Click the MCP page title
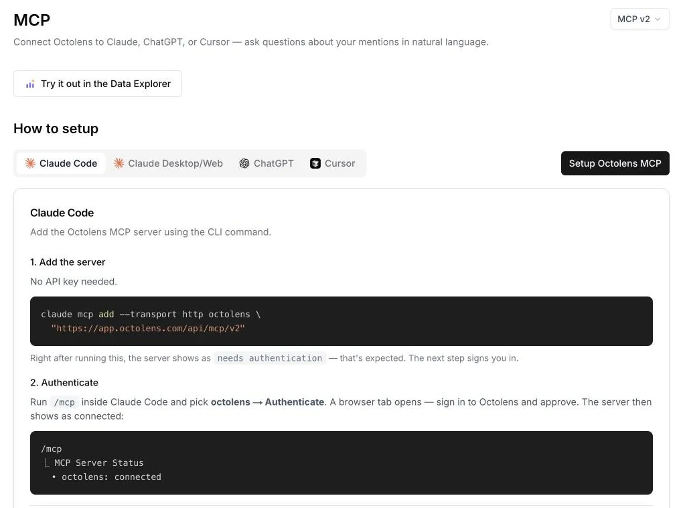Screen dimensions: 683x508 click(31, 20)
